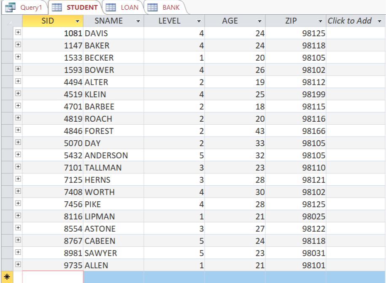This screenshot has width=386, height=283.
Task: Expand subdatasheet for ASTONE row
Action: pyautogui.click(x=18, y=228)
